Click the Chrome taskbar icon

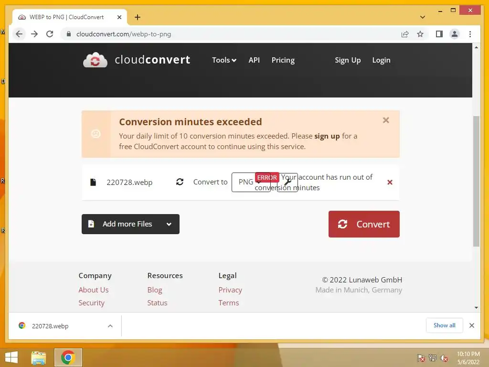click(68, 357)
